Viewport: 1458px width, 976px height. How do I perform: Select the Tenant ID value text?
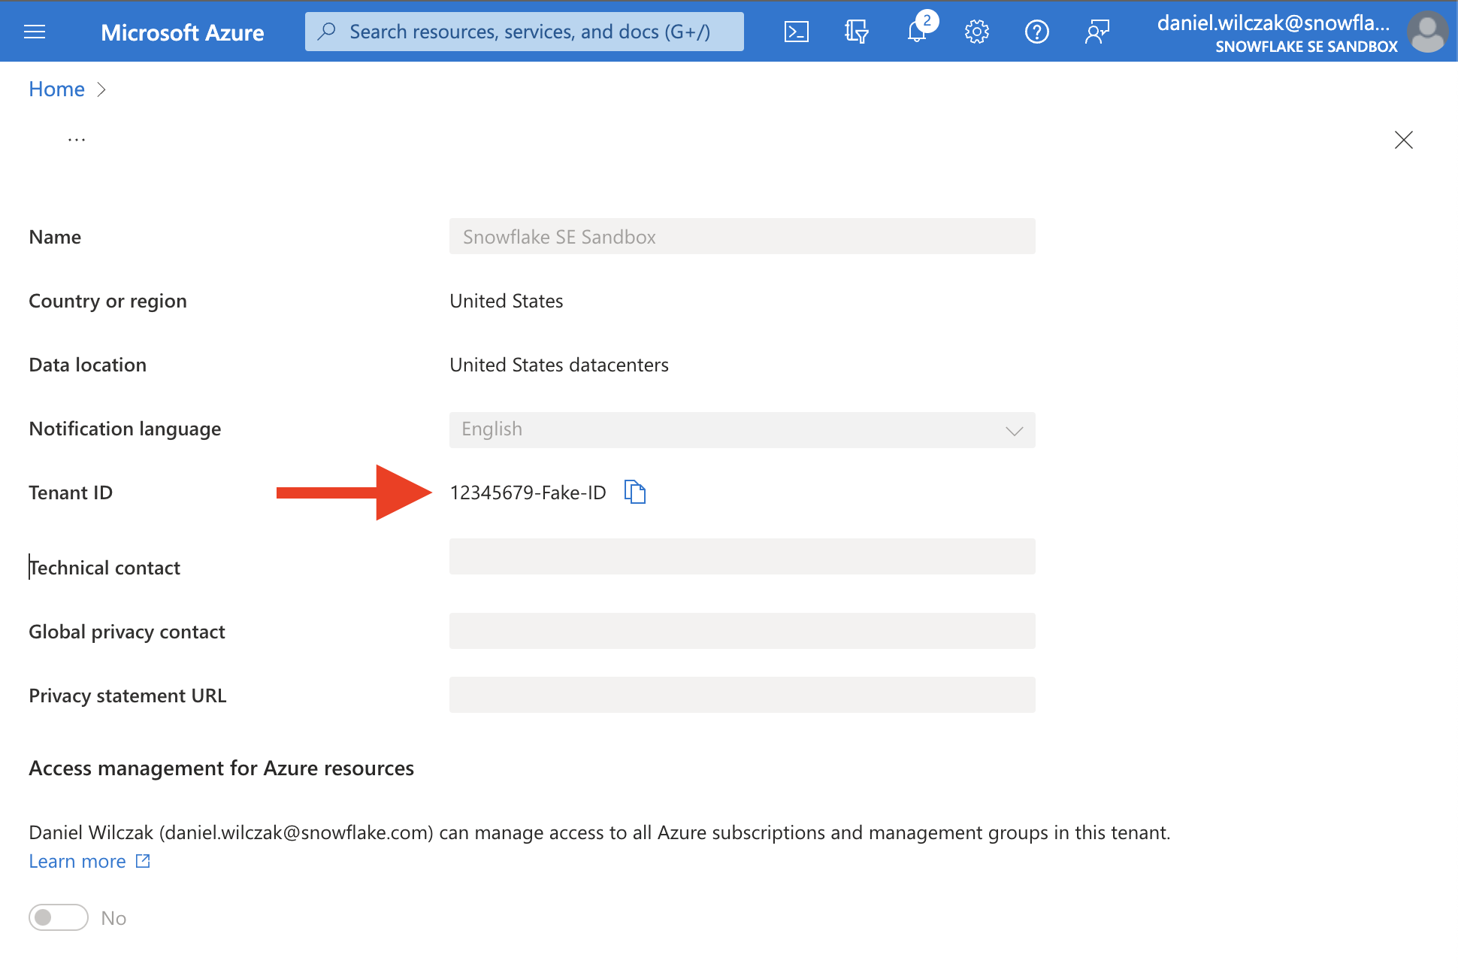pyautogui.click(x=528, y=493)
